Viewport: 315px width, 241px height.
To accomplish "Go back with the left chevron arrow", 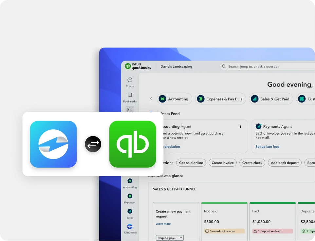I will coord(151,99).
